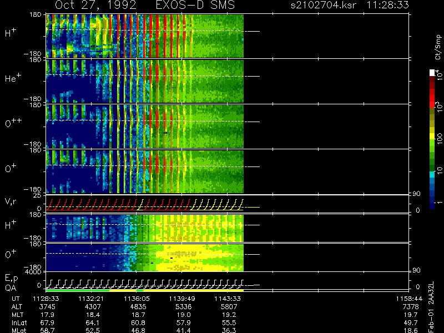Click the leftmost green segment of the QA bar
444x333 pixels.
click(x=78, y=290)
